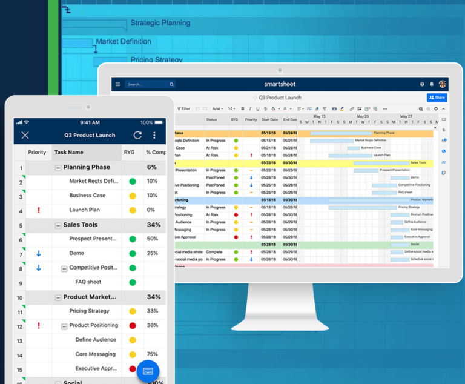Open more options ellipsis in toolbar
The width and height of the screenshot is (465, 384).
(x=385, y=109)
